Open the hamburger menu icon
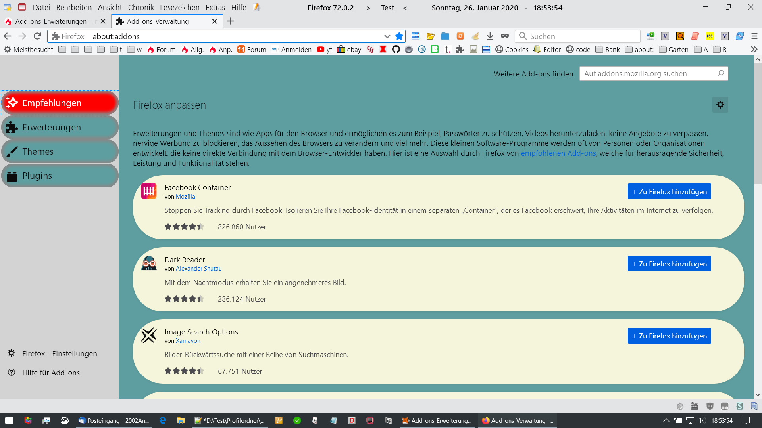Screen dimensions: 762x428 point(754,36)
